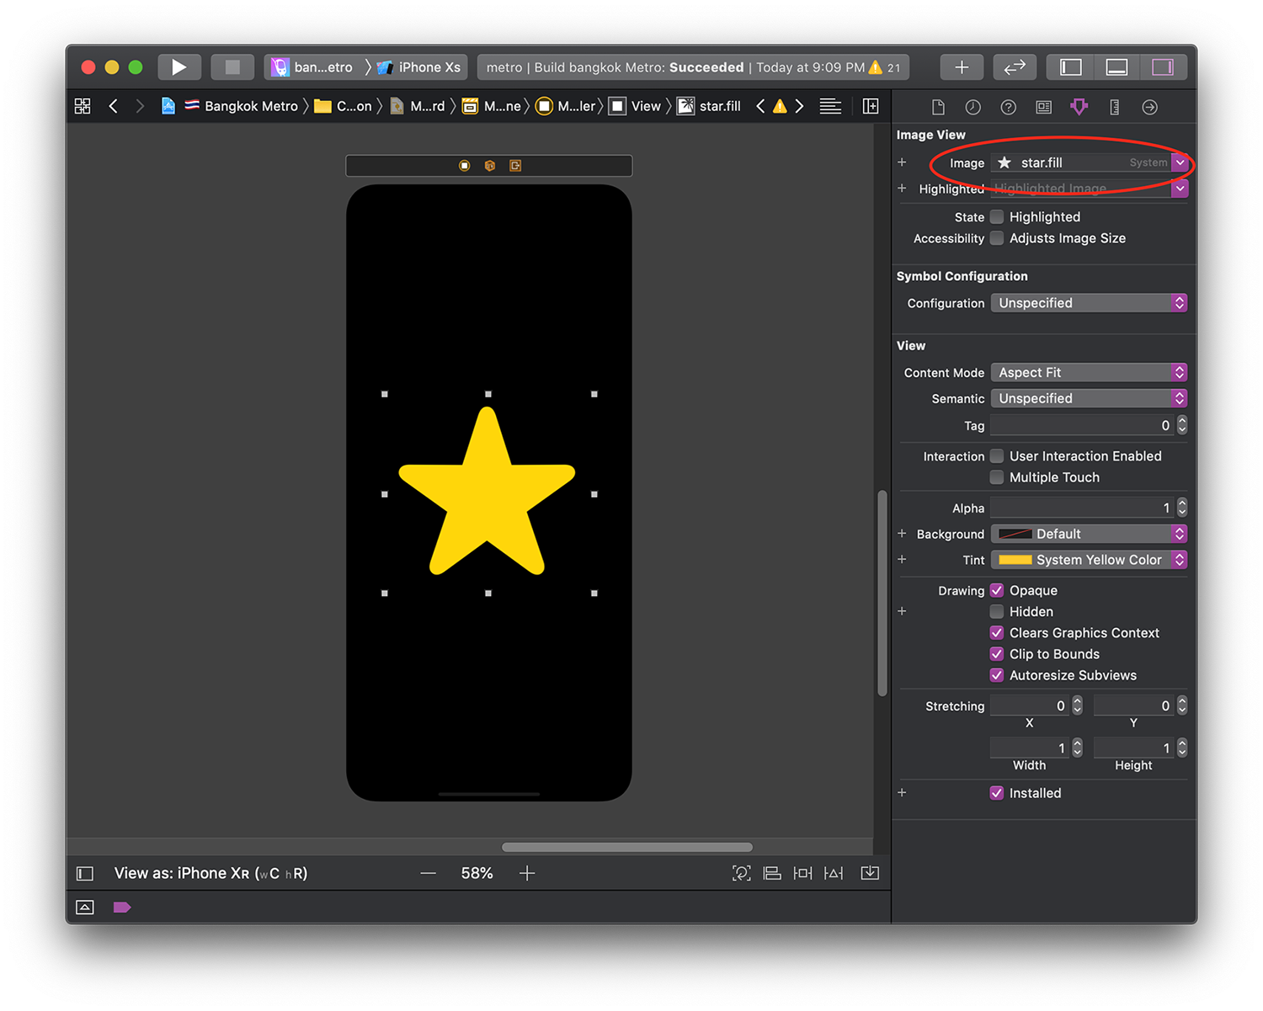Open the M...ler controller breadcrumb
1263x1011 pixels.
[x=567, y=106]
